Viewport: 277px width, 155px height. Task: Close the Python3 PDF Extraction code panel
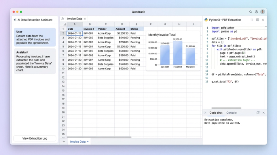(263, 20)
